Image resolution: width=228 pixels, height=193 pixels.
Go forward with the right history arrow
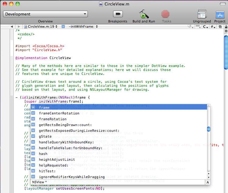(19, 27)
